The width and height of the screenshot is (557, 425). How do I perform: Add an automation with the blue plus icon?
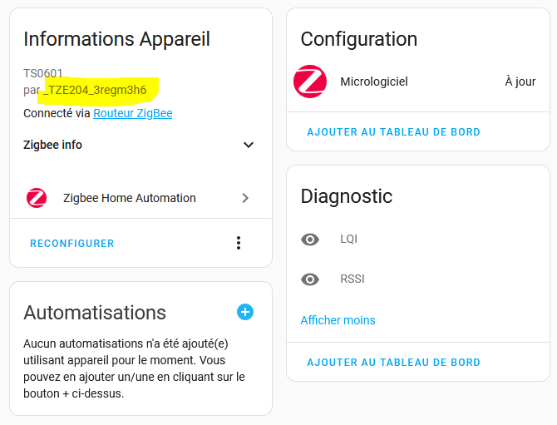[245, 312]
